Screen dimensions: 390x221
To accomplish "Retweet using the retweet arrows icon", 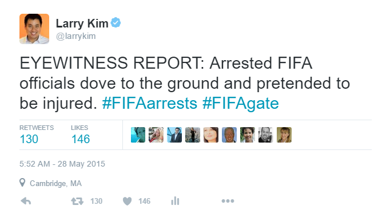I will [x=77, y=201].
